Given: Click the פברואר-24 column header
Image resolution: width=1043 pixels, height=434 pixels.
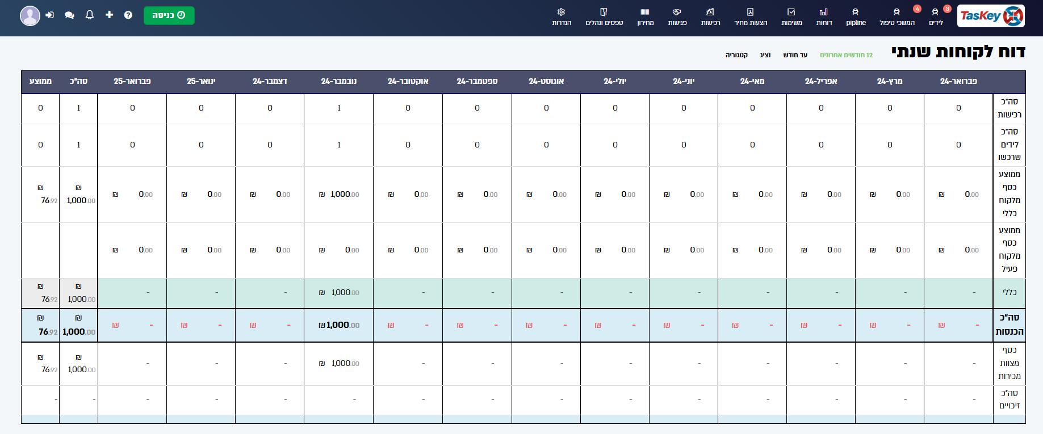Looking at the screenshot, I should pyautogui.click(x=958, y=82).
